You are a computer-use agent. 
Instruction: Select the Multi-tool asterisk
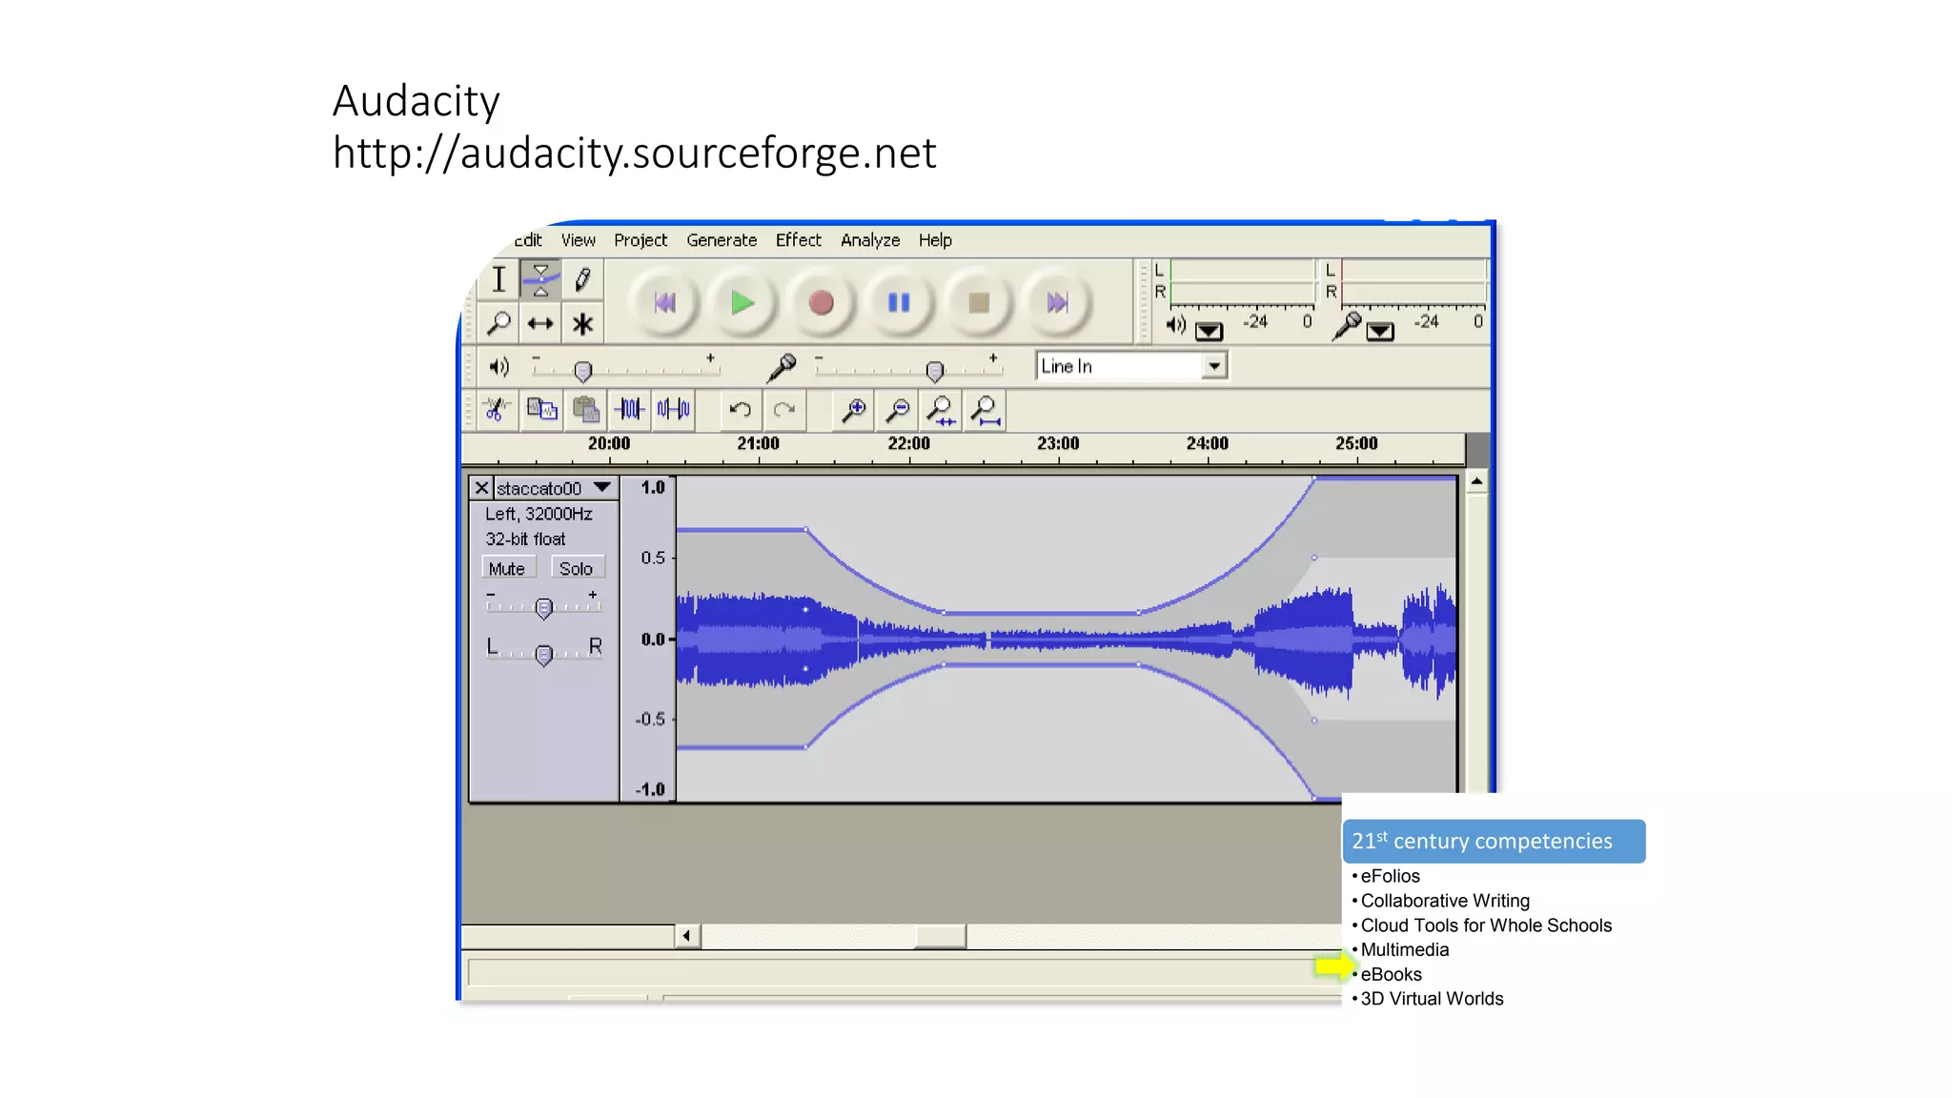tap(582, 324)
